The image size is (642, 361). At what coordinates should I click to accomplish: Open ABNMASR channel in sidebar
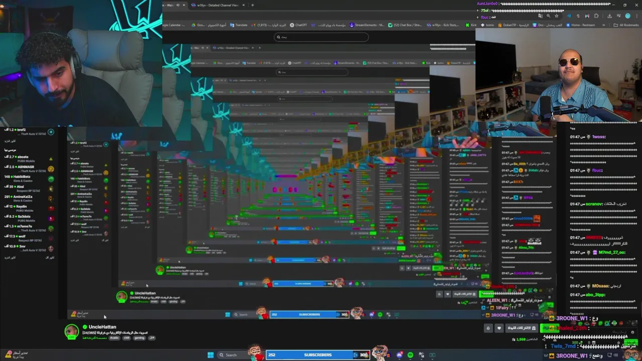[x=29, y=168]
